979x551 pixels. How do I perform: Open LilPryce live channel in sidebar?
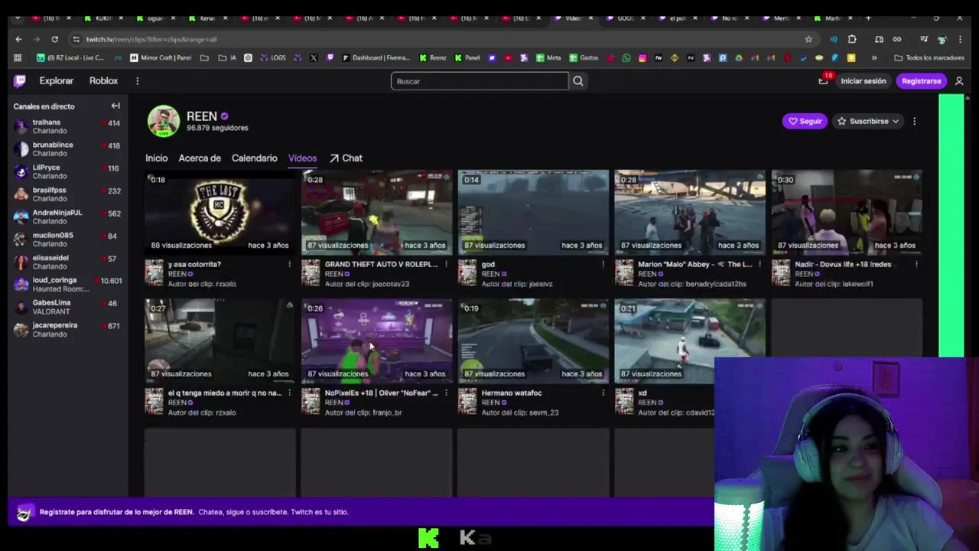coord(67,171)
